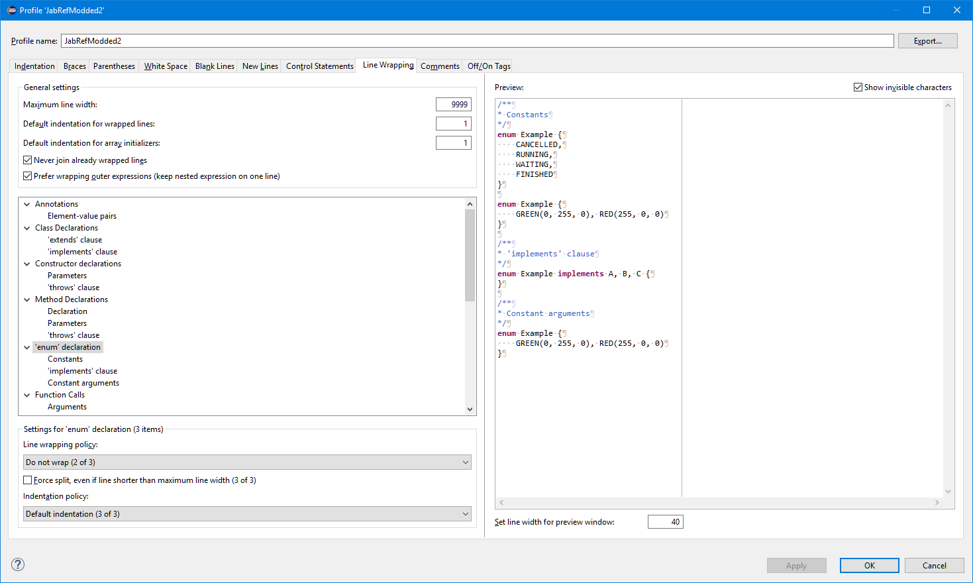Select Parameters under Method Declarations

pyautogui.click(x=67, y=323)
